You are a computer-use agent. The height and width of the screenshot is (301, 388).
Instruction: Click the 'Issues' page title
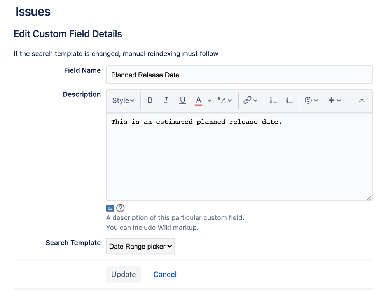tap(33, 11)
